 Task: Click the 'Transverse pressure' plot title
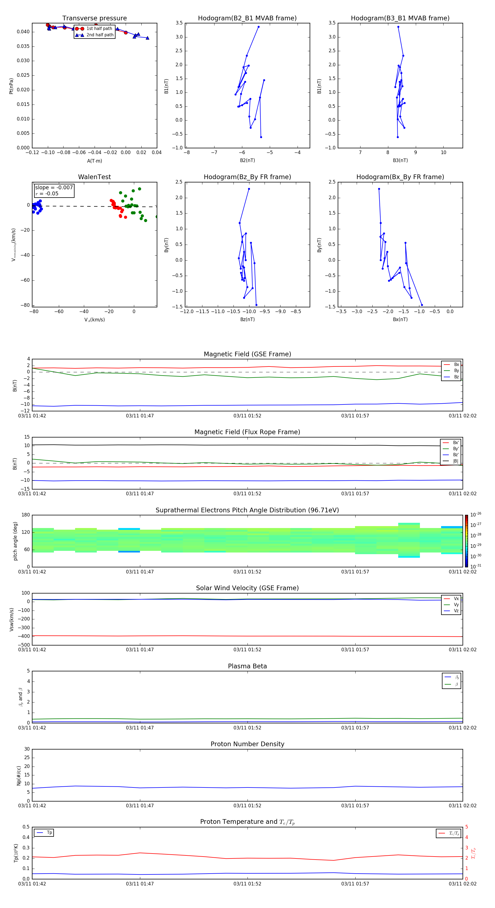(x=94, y=18)
